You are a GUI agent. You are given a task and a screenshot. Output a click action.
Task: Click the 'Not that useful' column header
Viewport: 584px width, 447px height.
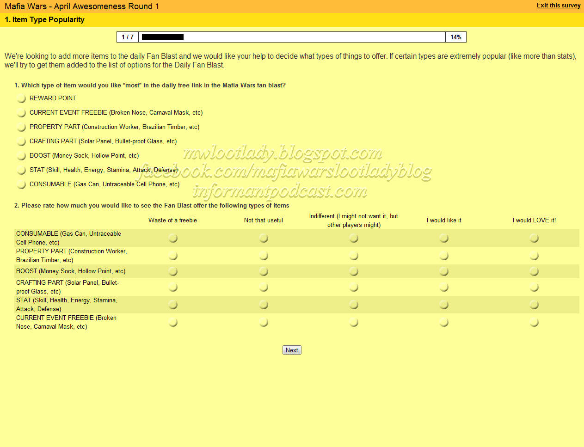point(264,220)
